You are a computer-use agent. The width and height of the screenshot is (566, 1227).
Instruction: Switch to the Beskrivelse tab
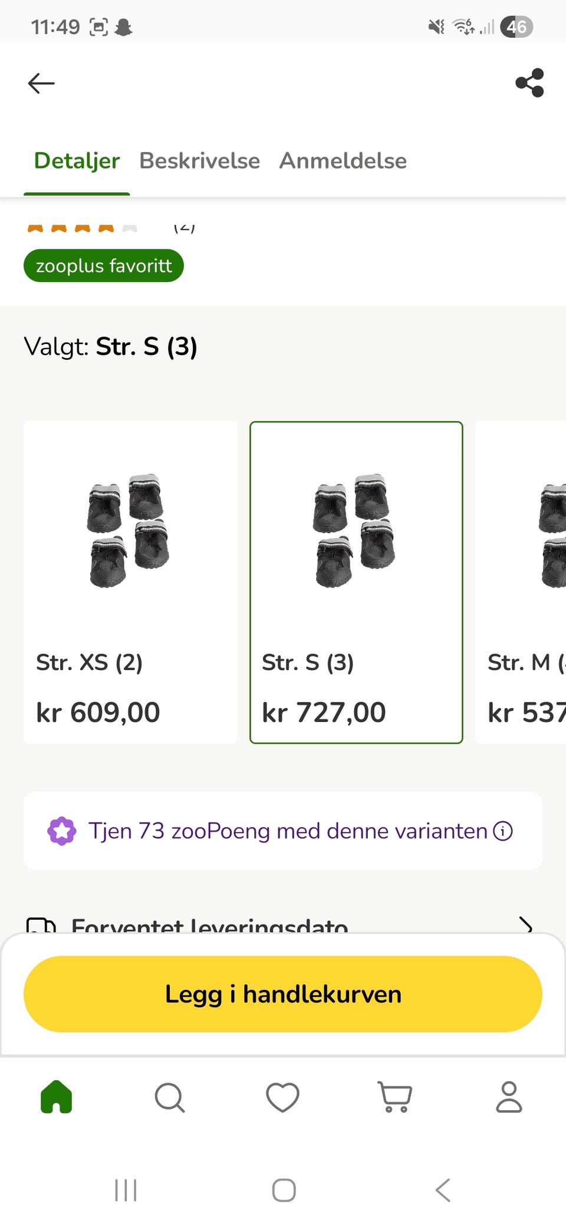[x=199, y=160]
